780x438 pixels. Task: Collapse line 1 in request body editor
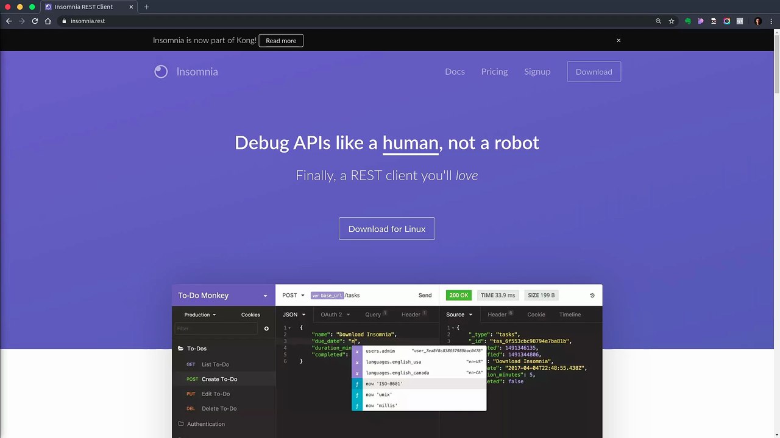pos(289,328)
